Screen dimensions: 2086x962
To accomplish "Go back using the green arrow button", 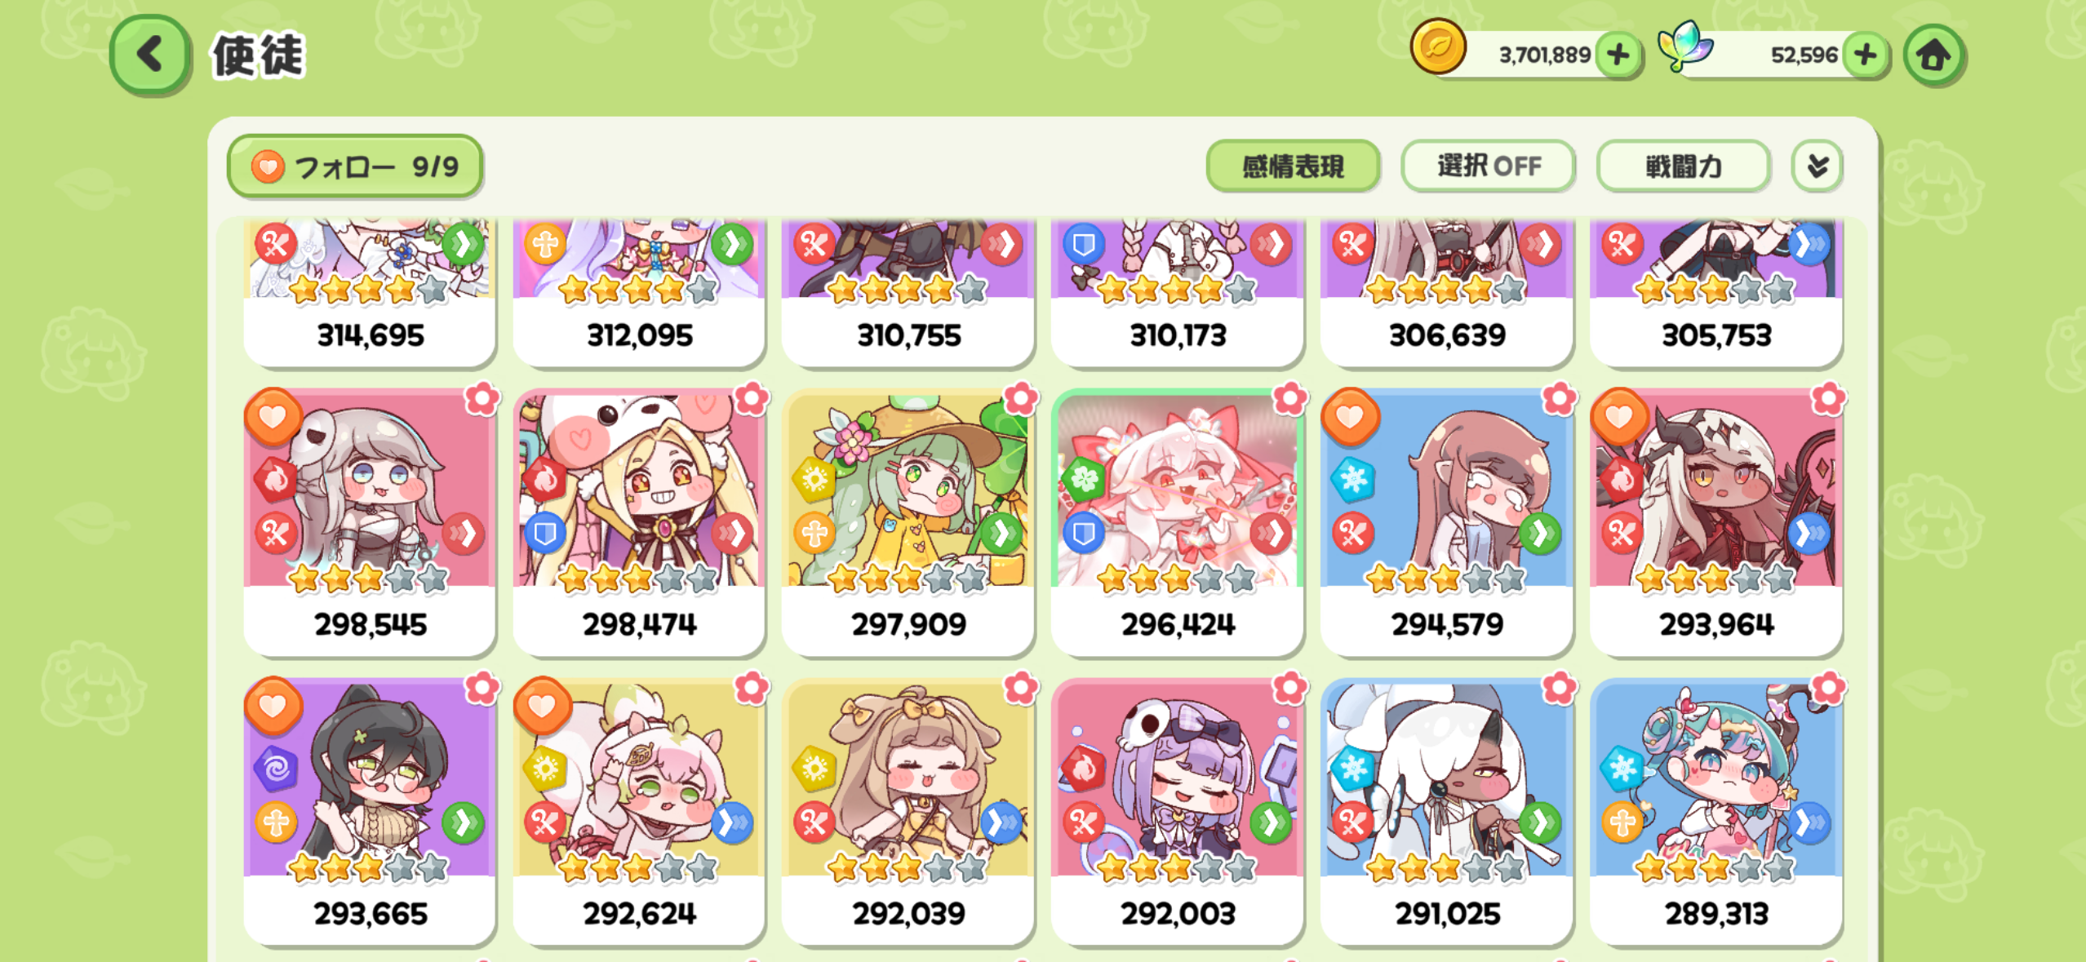I will tap(150, 55).
